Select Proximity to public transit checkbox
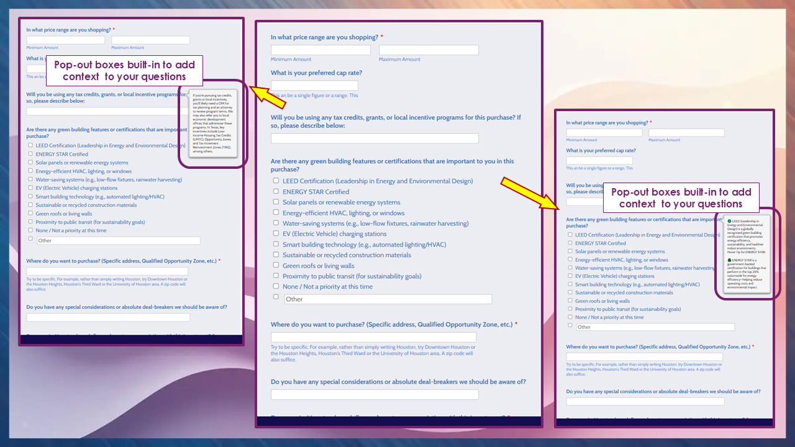The height and width of the screenshot is (447, 795). point(276,276)
